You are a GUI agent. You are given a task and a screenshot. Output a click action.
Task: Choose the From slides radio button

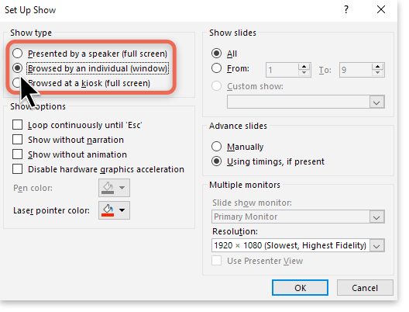click(216, 68)
